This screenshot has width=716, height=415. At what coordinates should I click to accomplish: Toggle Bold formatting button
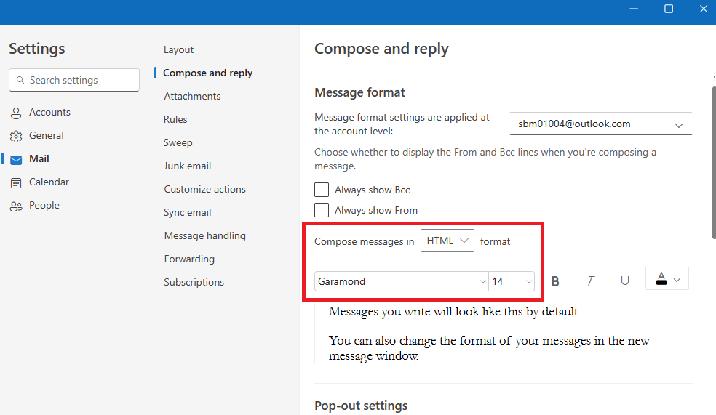point(555,281)
